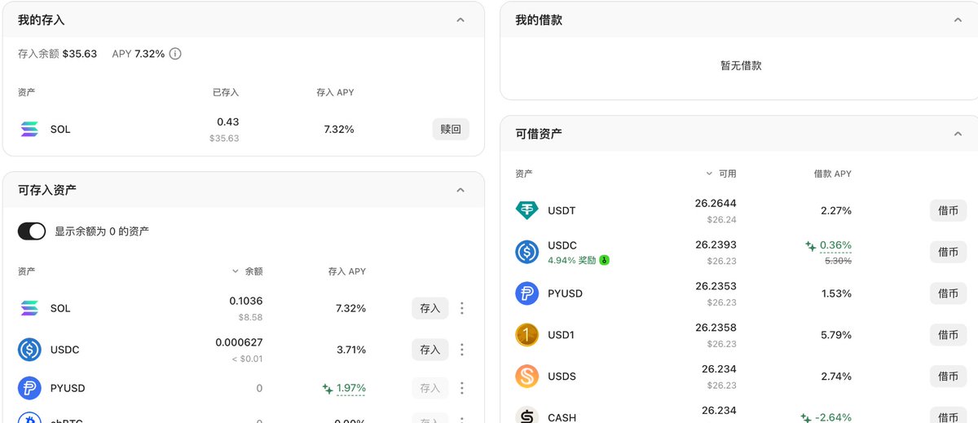The width and height of the screenshot is (978, 423).
Task: Collapse the 可存入资产 panel
Action: tap(460, 190)
